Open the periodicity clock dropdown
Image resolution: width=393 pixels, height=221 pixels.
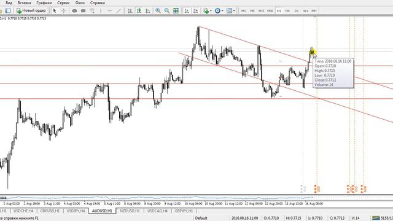219,11
